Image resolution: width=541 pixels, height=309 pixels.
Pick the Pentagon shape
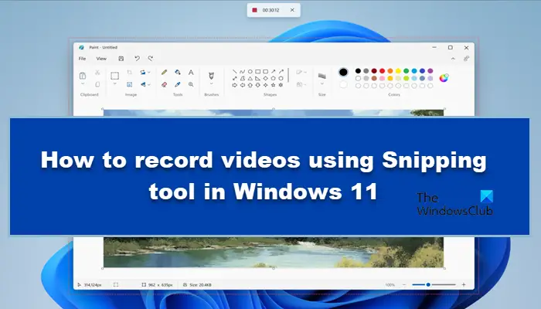[x=274, y=79]
